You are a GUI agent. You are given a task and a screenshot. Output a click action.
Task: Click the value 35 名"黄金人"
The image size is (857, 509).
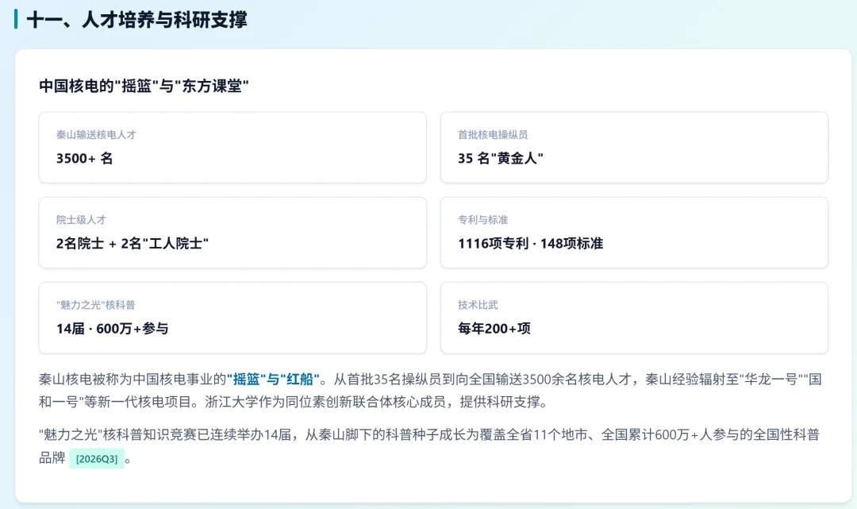(501, 159)
